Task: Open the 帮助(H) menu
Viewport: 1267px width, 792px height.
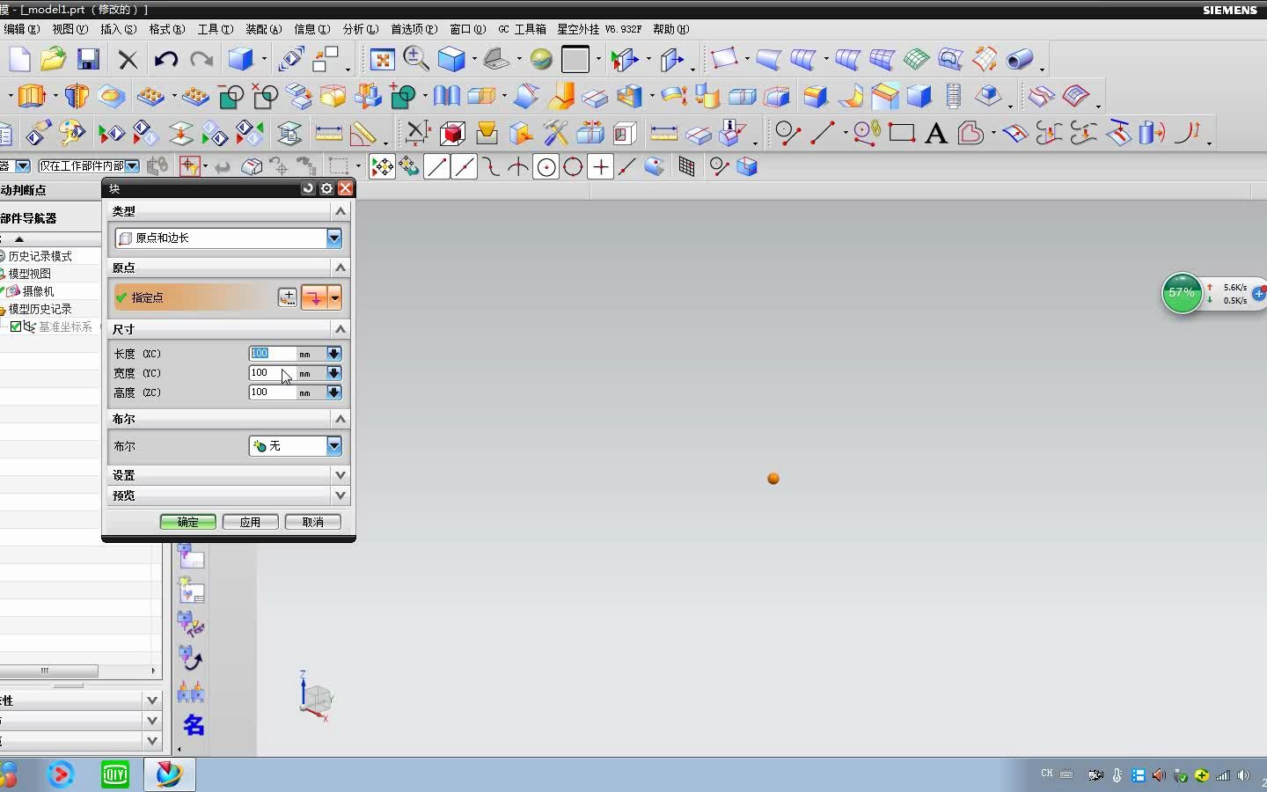Action: pyautogui.click(x=670, y=29)
